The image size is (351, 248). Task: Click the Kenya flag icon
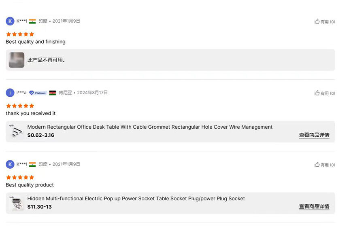point(53,93)
